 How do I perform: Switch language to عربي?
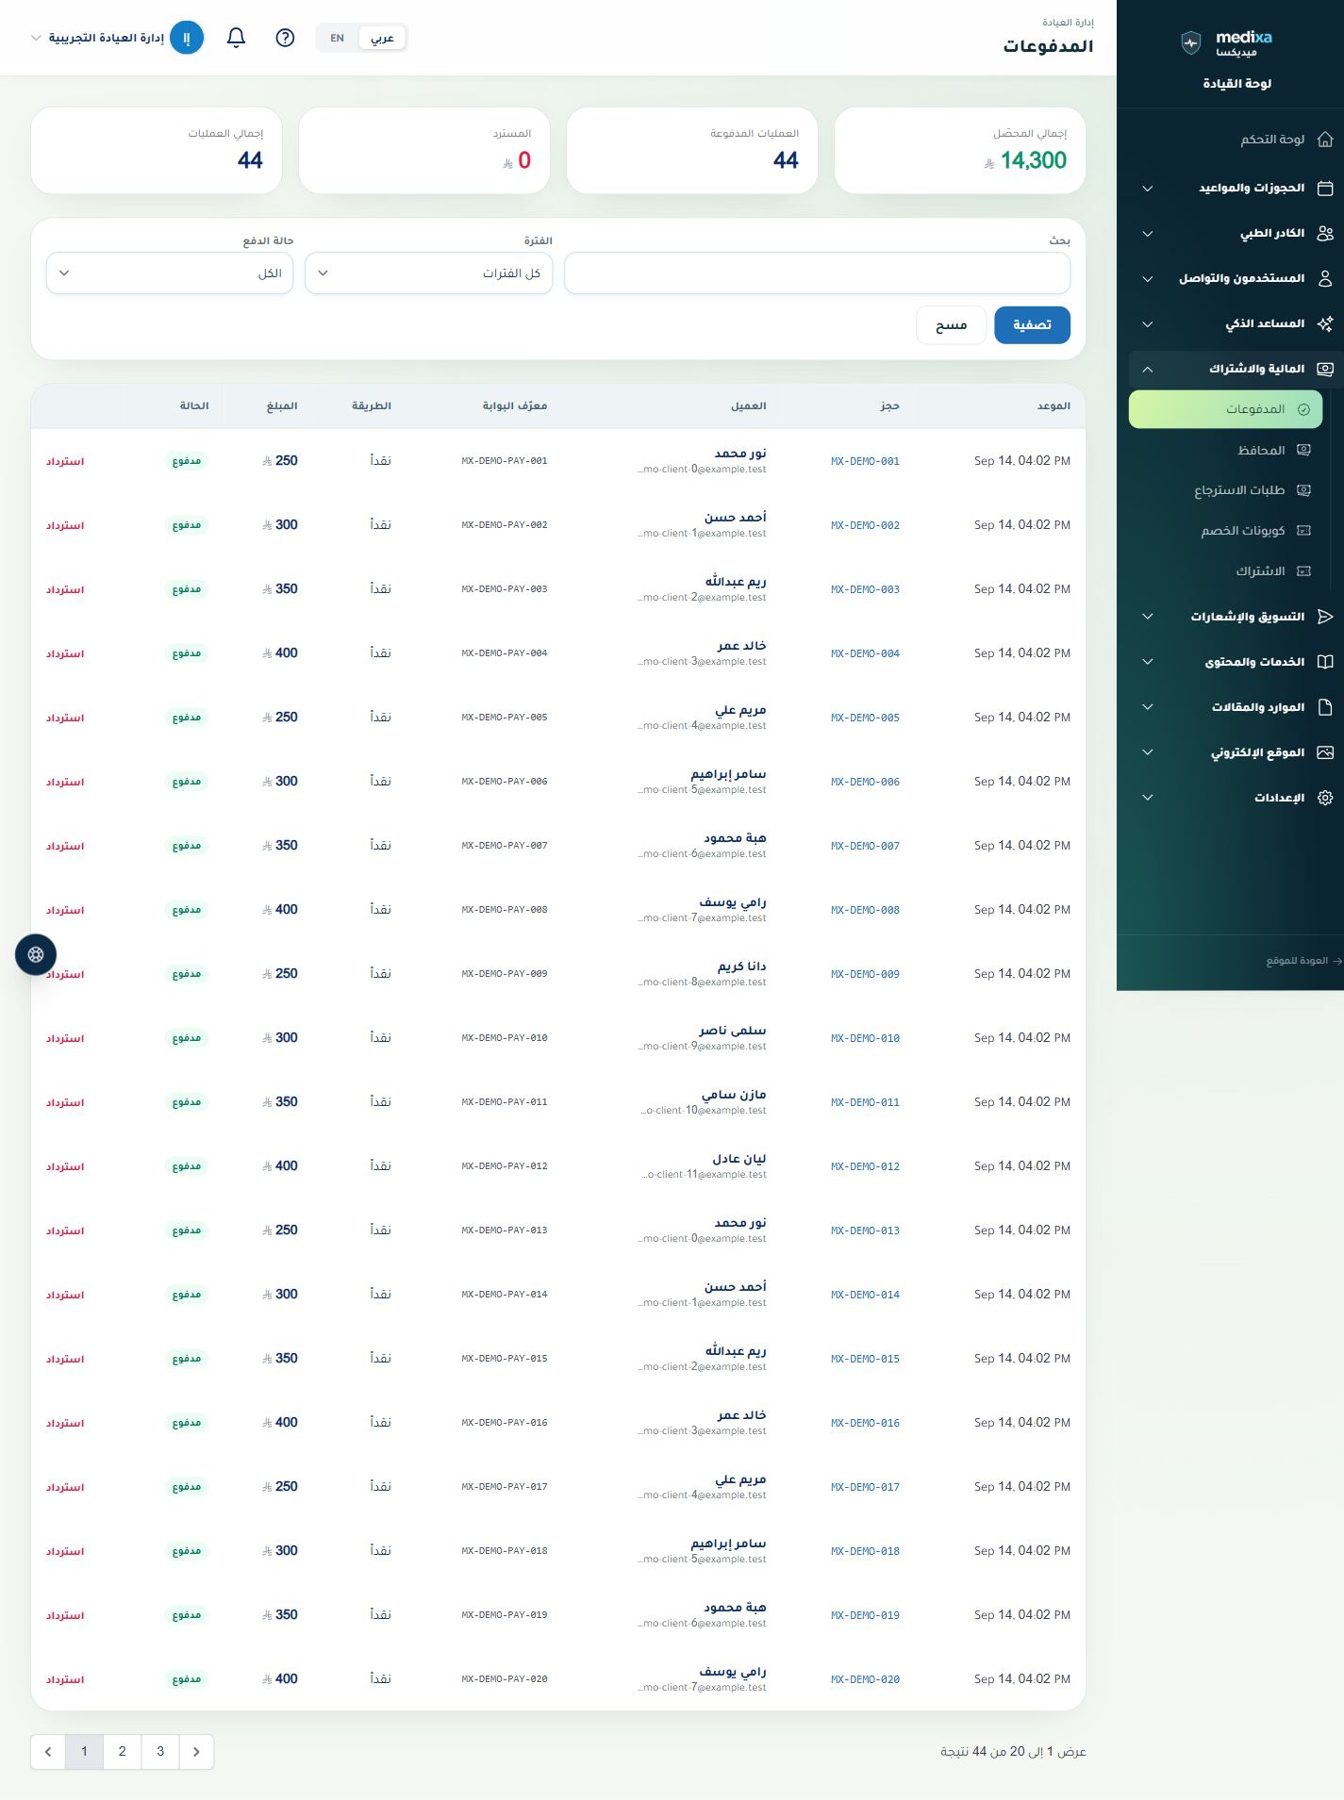coord(382,38)
